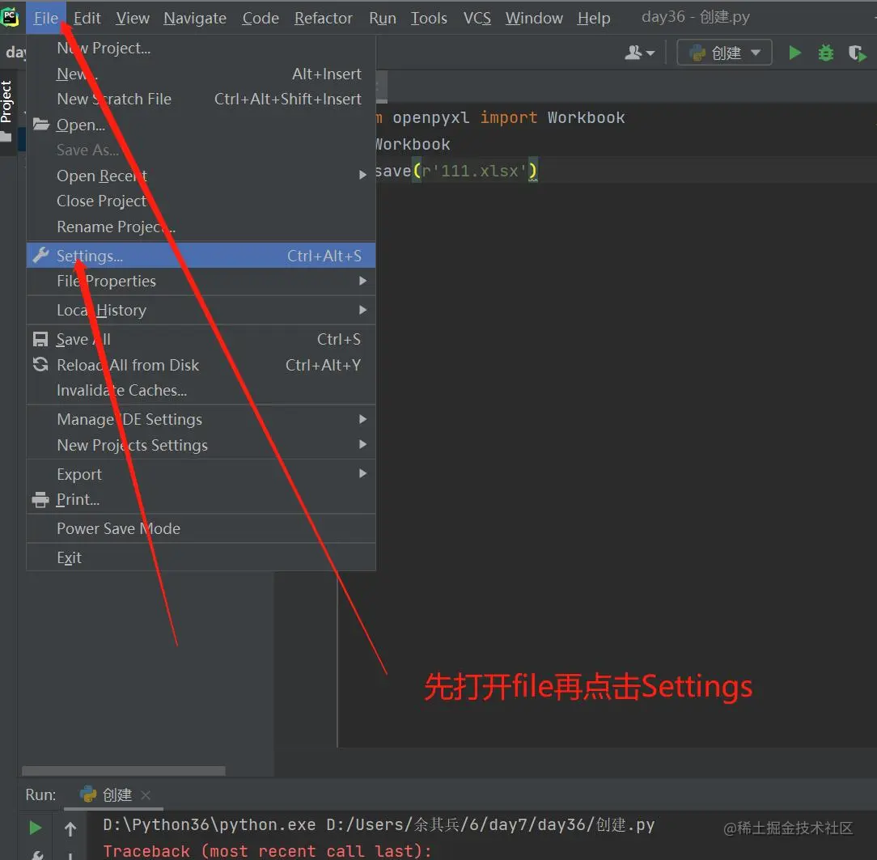
Task: Choose Open... from File menu
Action: (201, 125)
